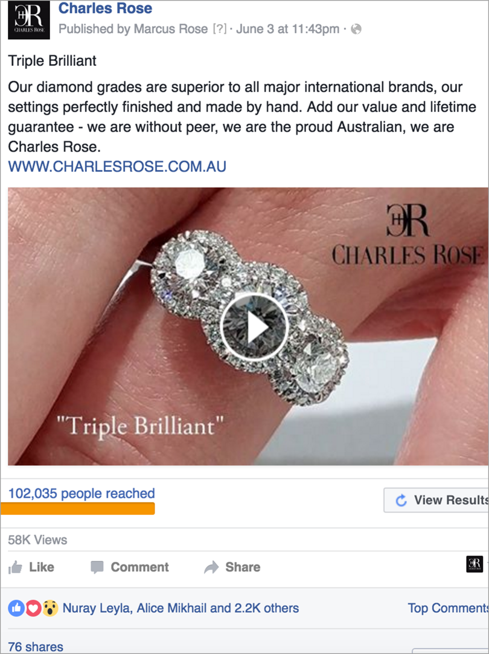The image size is (489, 654).
Task: Open the posting-as page selector avatar
Action: pos(475,565)
